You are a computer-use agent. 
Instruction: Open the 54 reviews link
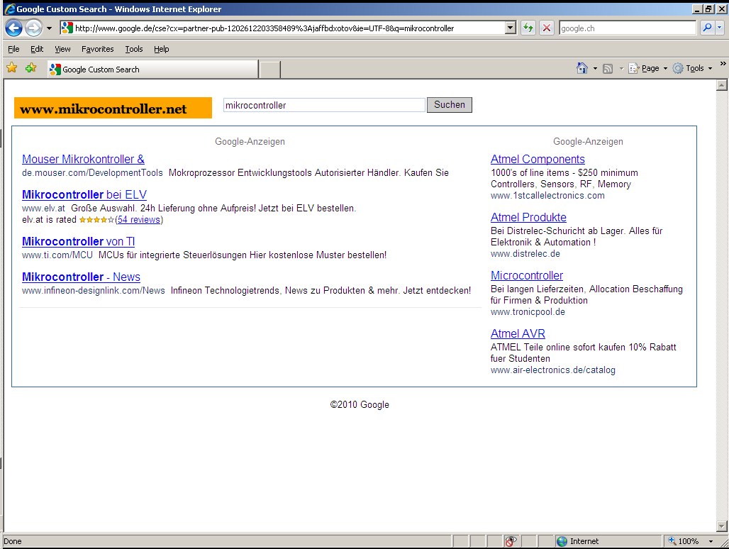[x=139, y=220]
